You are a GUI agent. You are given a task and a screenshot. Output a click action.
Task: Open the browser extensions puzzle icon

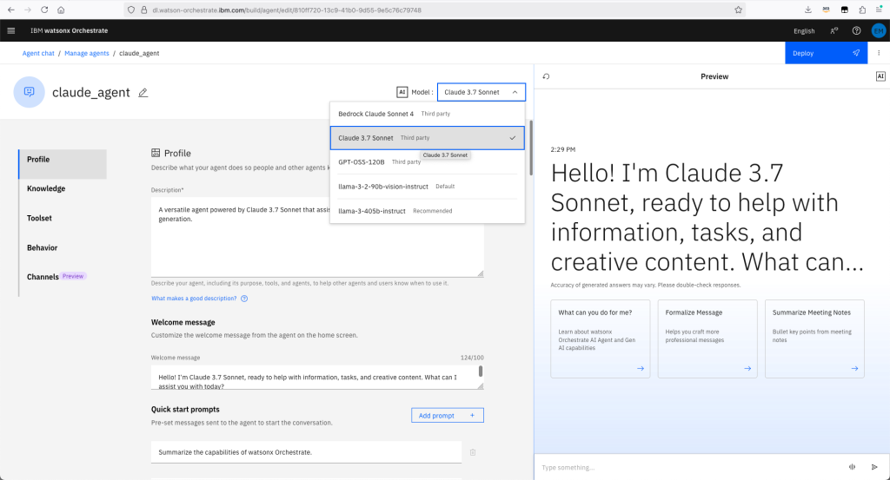862,10
